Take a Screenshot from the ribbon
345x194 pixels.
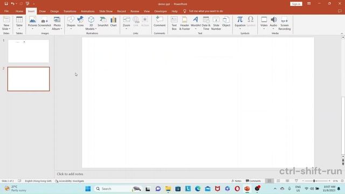point(44,23)
